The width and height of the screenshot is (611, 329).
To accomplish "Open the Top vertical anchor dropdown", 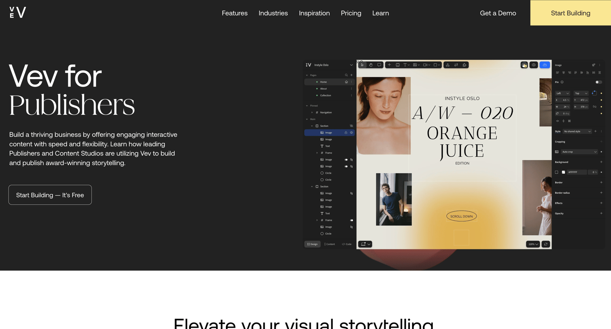I will tap(581, 93).
